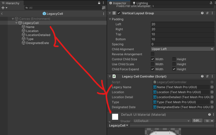Select the Location child object
Image resolution: width=216 pixels, height=135 pixels.
(x=32, y=31)
